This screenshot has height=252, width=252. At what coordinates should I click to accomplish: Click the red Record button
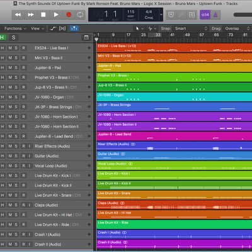point(69,14)
